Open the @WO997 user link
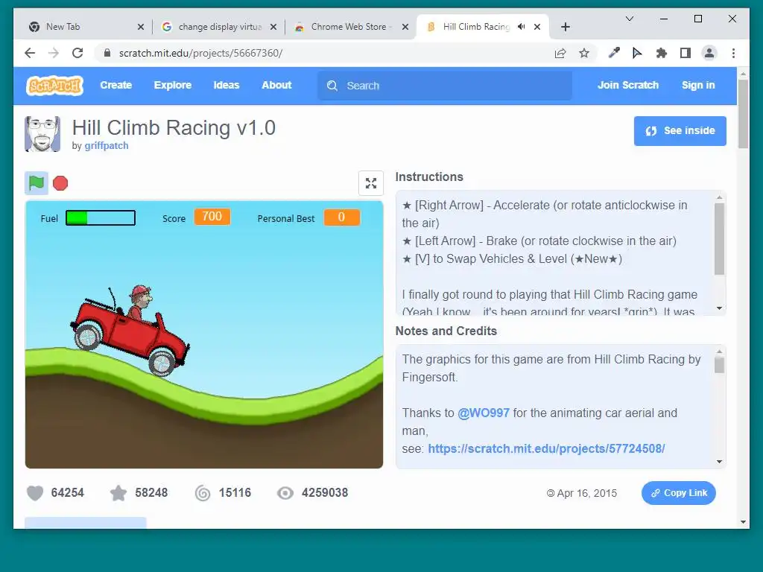763x572 pixels. (x=483, y=413)
